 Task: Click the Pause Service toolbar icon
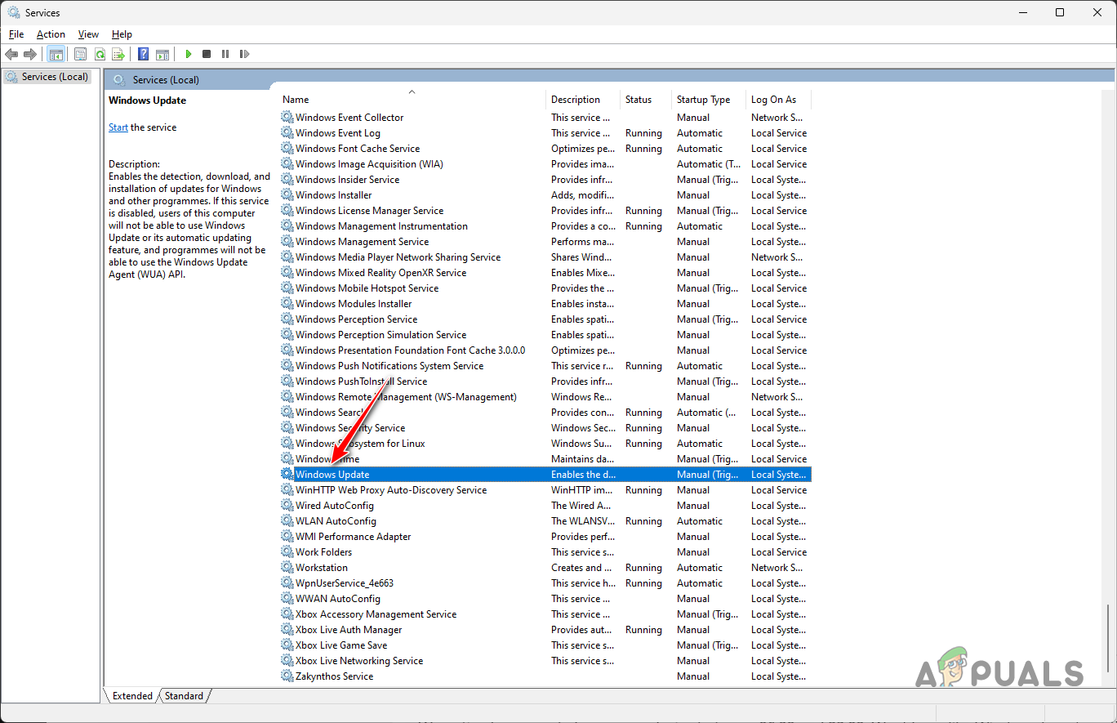(x=225, y=54)
